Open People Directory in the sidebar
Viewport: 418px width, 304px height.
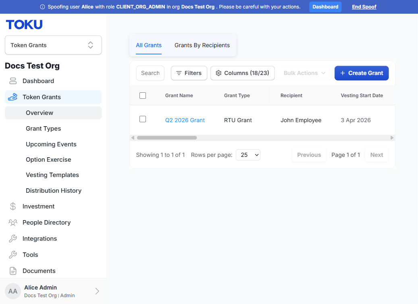pyautogui.click(x=53, y=223)
